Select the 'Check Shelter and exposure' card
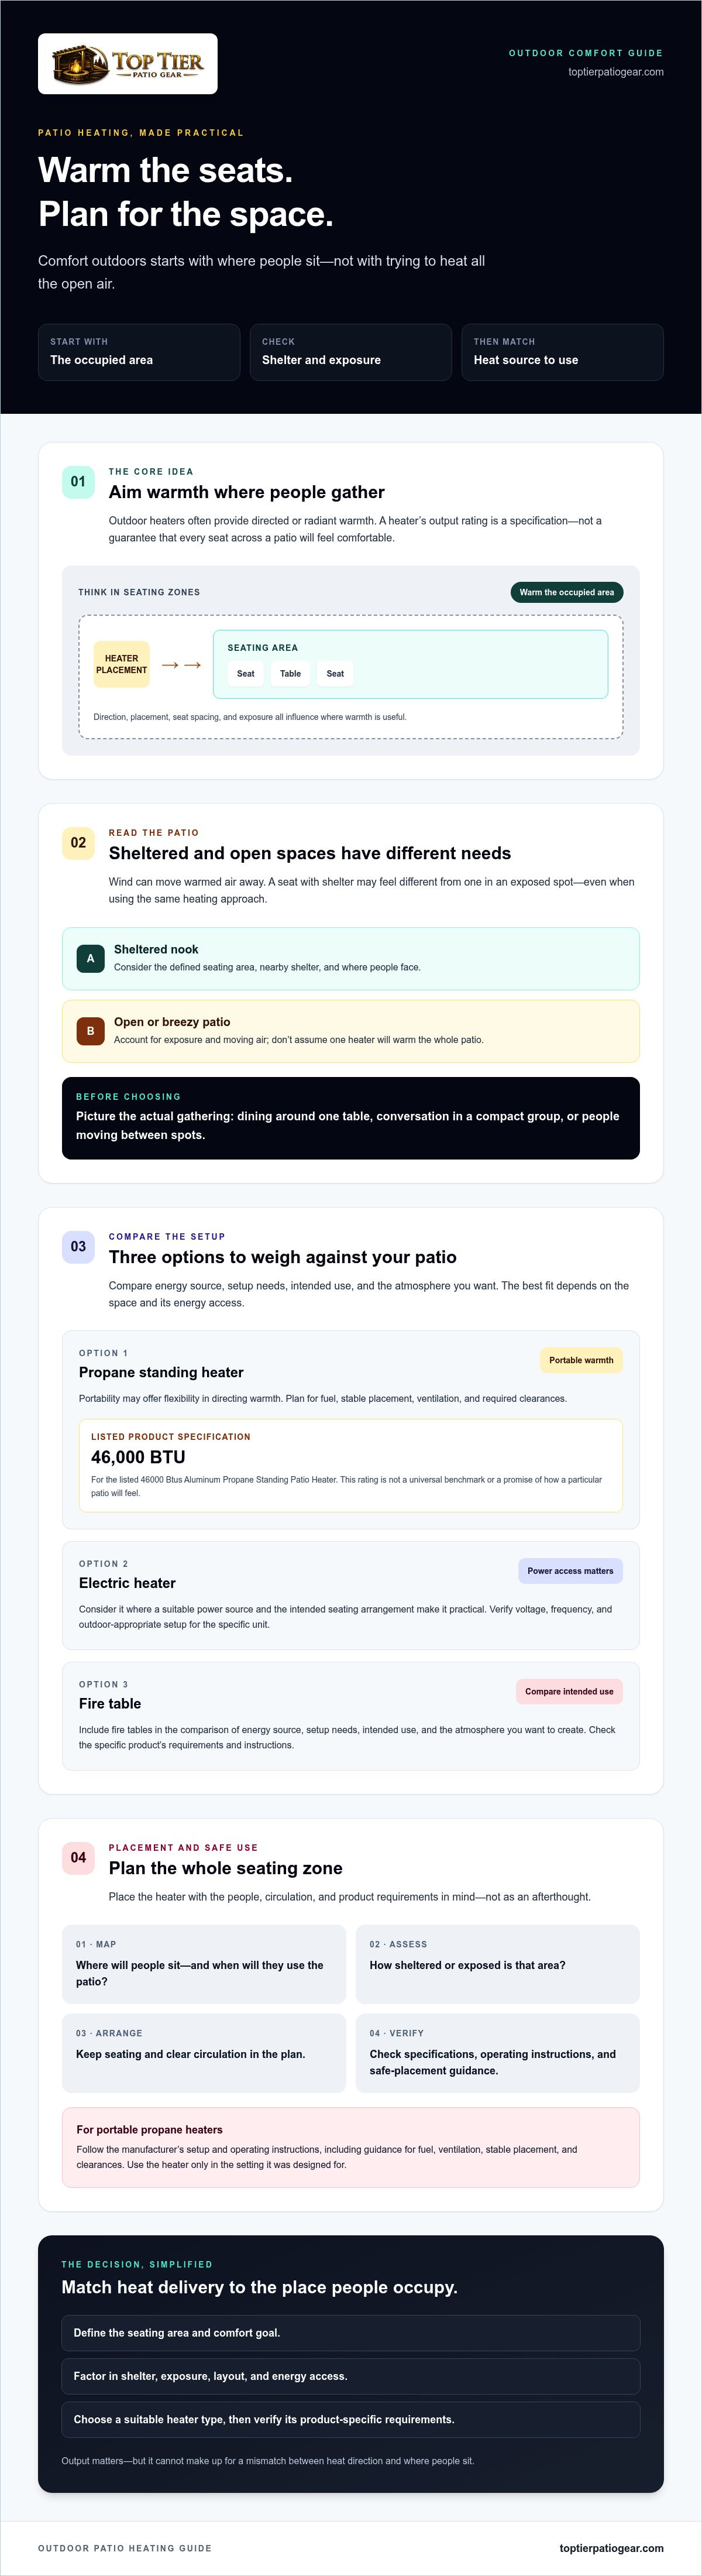 (x=351, y=352)
